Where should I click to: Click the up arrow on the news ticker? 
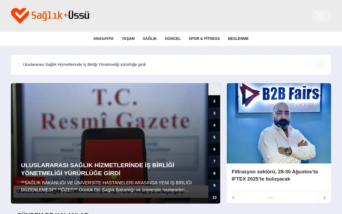click(x=309, y=64)
